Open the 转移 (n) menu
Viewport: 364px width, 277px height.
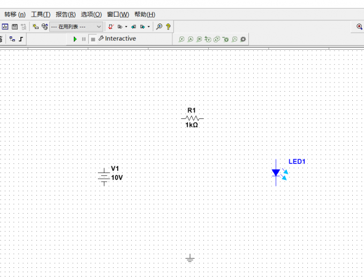click(x=15, y=14)
